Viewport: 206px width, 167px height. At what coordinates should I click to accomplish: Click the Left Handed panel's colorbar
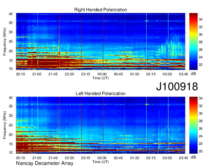pyautogui.click(x=193, y=125)
